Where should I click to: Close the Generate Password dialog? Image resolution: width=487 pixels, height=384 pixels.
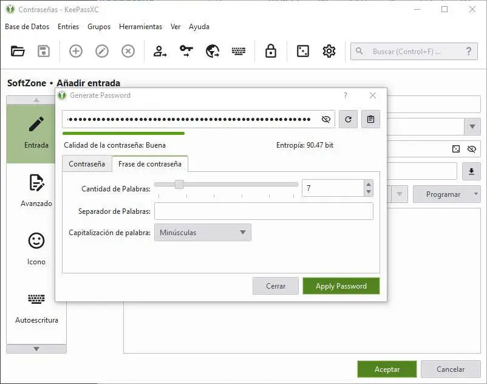(x=373, y=95)
